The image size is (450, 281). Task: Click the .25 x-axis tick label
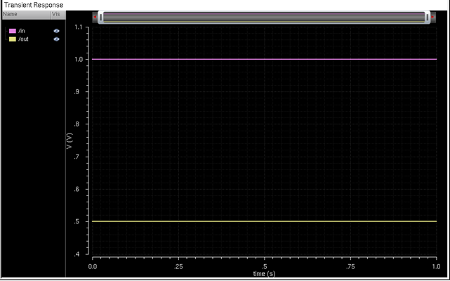tap(178, 267)
